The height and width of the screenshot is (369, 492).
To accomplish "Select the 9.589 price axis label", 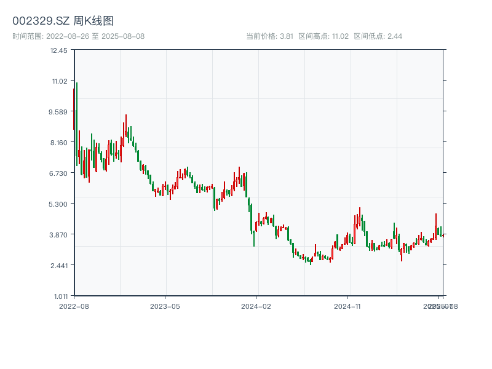I will (58, 111).
